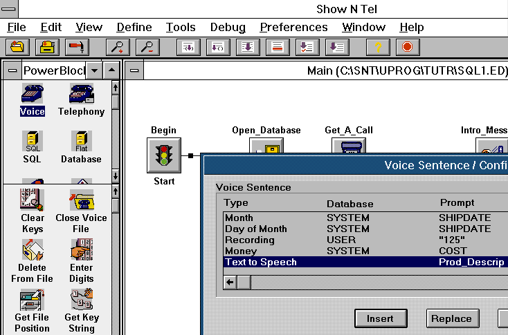Click the open folder toolbar icon
The height and width of the screenshot is (335, 508).
[x=17, y=47]
